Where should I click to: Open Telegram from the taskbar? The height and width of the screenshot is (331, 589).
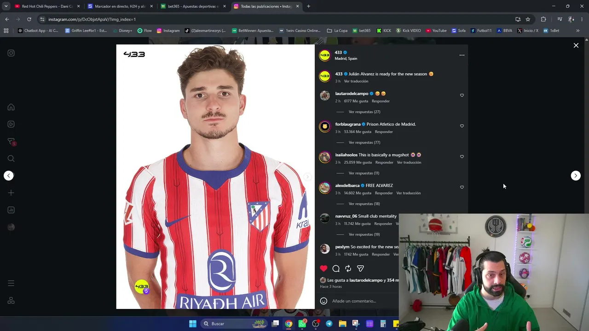click(329, 324)
